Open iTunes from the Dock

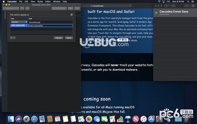tap(143, 119)
